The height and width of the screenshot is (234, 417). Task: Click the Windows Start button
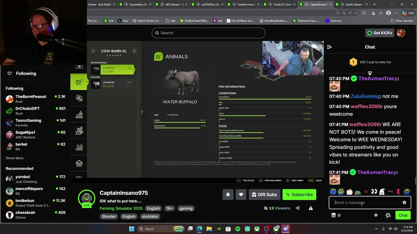132,229
